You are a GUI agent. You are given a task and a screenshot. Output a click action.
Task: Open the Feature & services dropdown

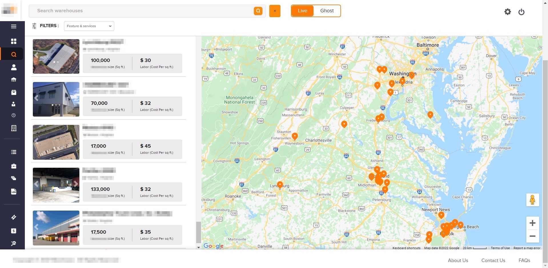tap(89, 26)
